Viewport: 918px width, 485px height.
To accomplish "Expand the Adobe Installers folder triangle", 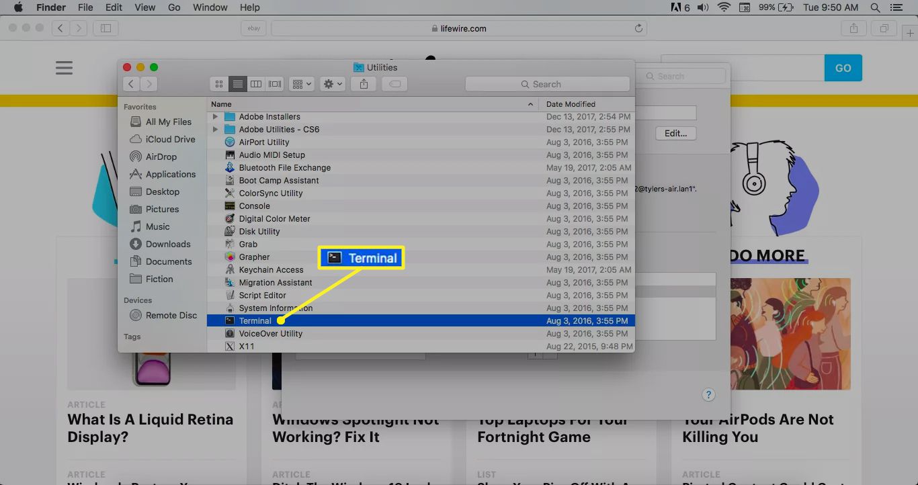I will coord(216,117).
